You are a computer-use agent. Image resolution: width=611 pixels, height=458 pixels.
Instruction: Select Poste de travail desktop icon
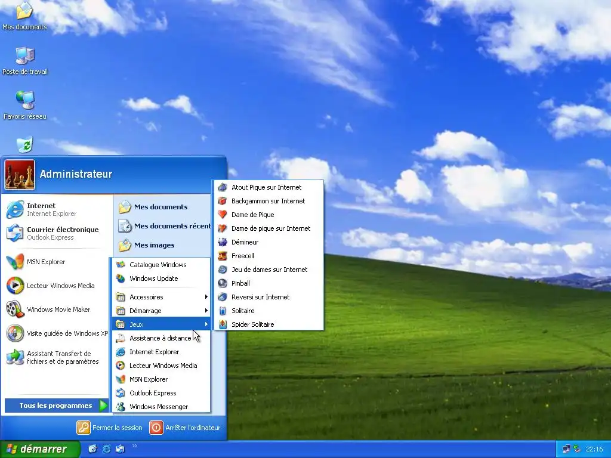(x=25, y=61)
